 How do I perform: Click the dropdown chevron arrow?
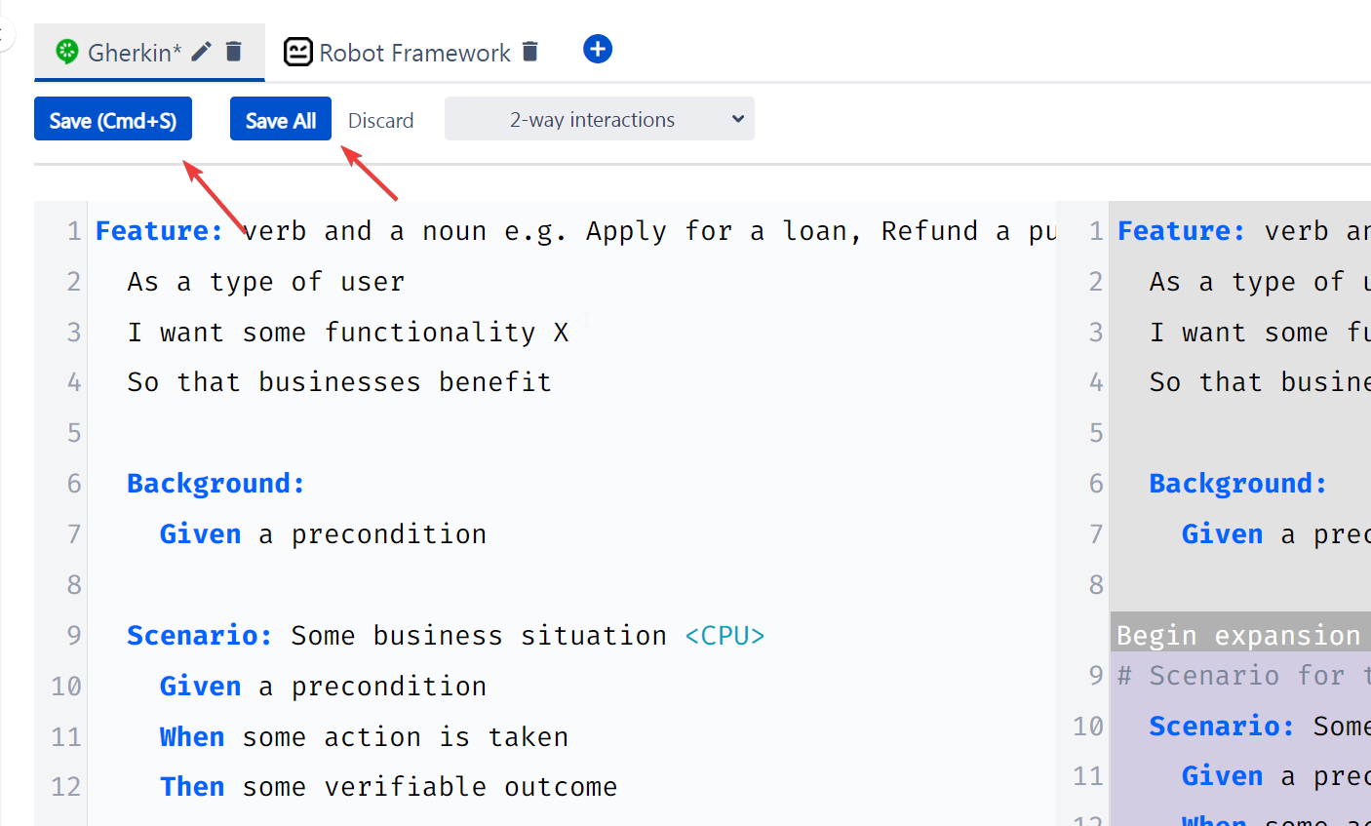point(738,119)
